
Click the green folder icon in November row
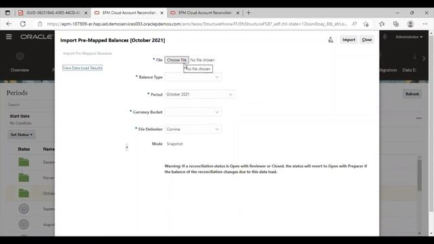point(24,178)
